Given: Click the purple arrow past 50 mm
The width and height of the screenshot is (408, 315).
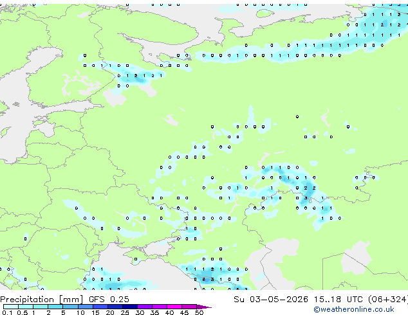Looking at the screenshot, I should (204, 307).
